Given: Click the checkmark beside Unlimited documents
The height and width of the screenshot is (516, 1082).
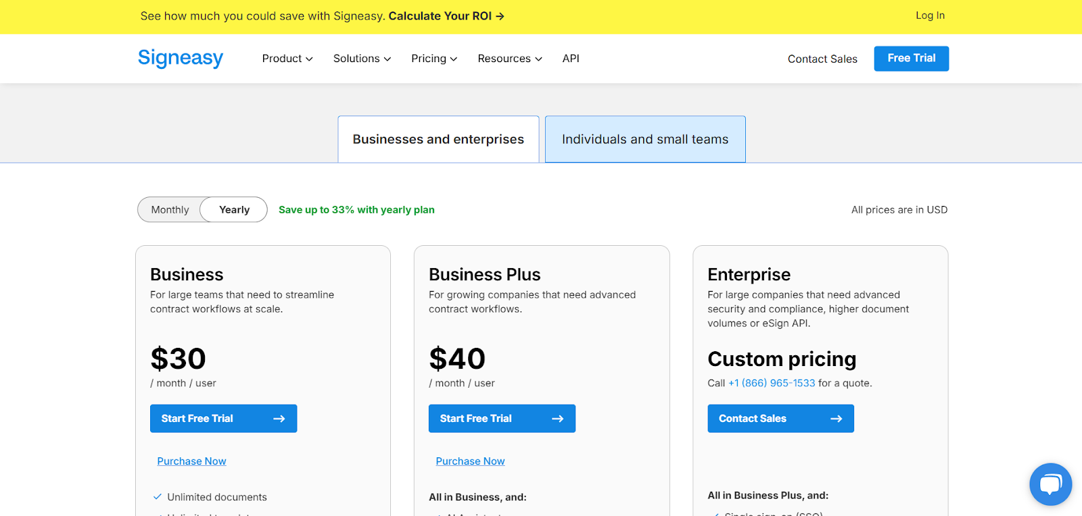Looking at the screenshot, I should (158, 497).
